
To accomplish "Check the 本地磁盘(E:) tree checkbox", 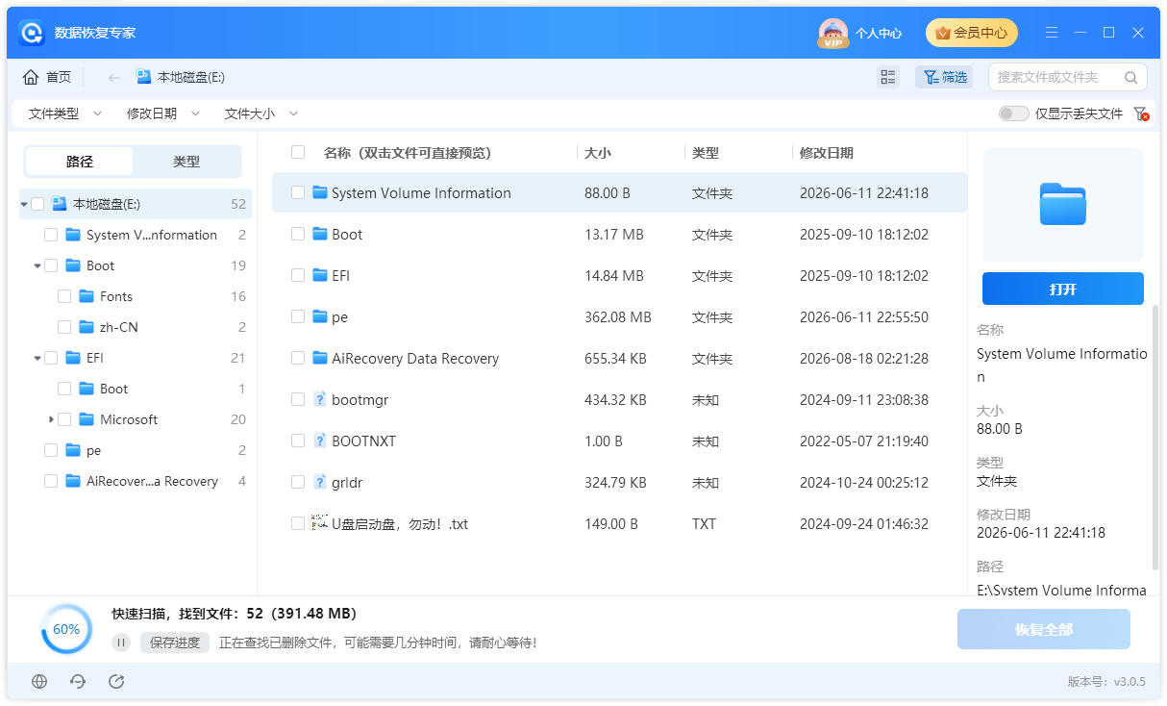I will (x=37, y=204).
